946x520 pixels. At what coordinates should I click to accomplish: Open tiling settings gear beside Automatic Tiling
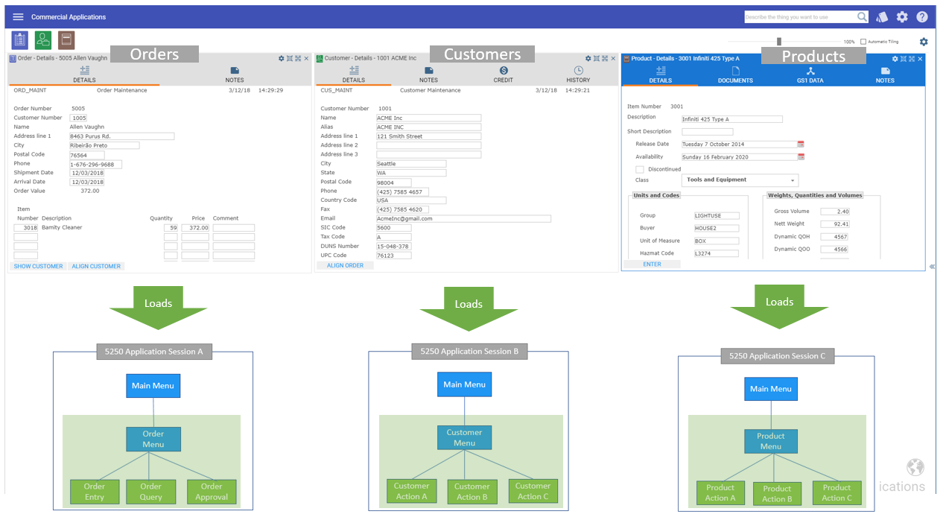pos(924,42)
